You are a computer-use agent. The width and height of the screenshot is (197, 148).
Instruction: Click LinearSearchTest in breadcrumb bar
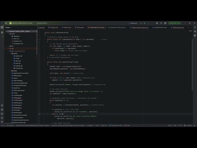(x=116, y=125)
